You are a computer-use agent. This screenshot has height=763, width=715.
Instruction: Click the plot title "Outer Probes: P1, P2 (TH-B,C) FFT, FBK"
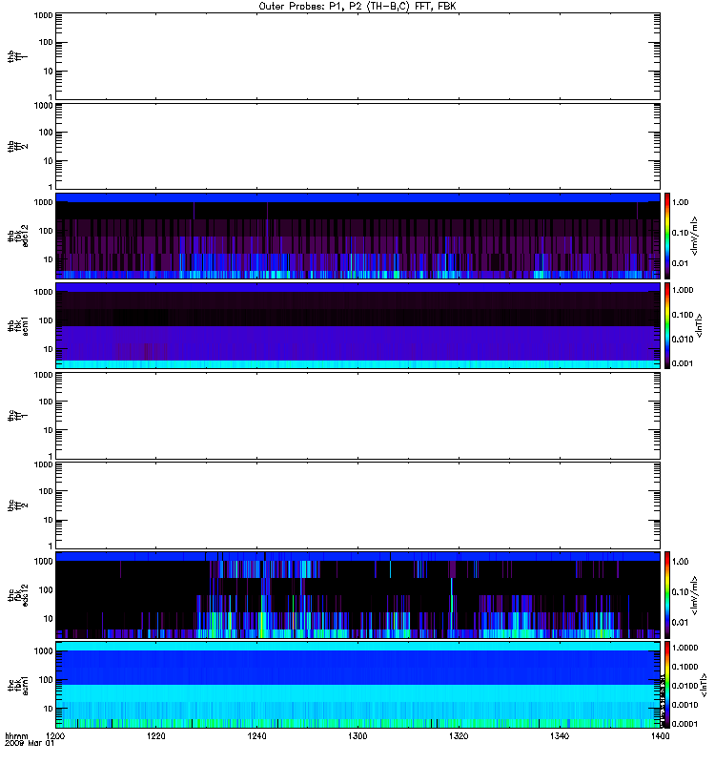[357, 7]
